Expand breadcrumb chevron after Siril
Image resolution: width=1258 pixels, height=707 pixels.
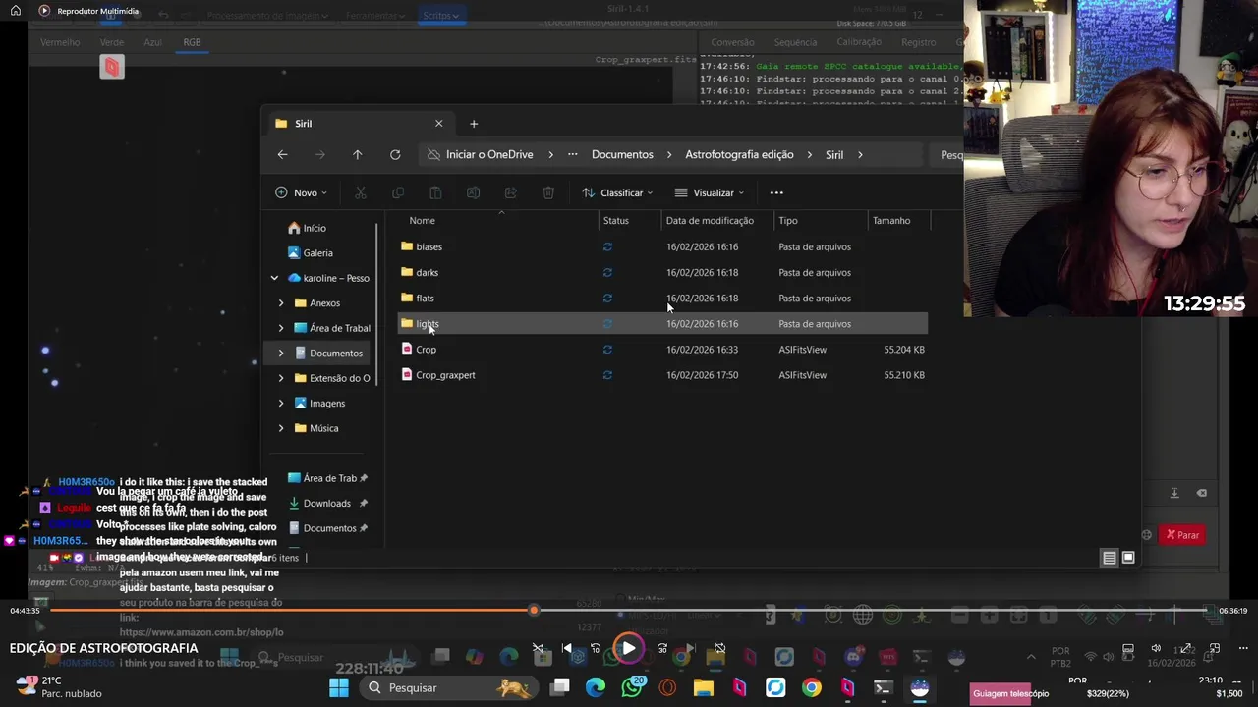(x=860, y=154)
